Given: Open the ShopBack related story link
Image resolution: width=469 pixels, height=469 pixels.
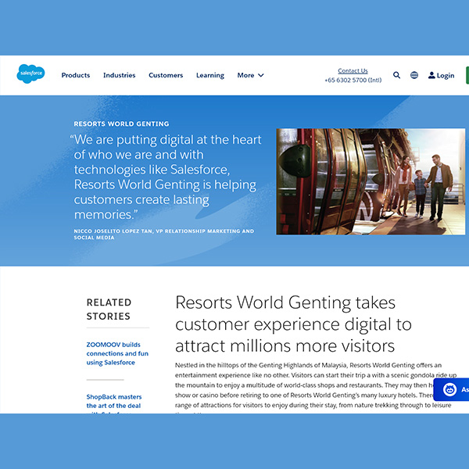Looking at the screenshot, I should [x=114, y=401].
